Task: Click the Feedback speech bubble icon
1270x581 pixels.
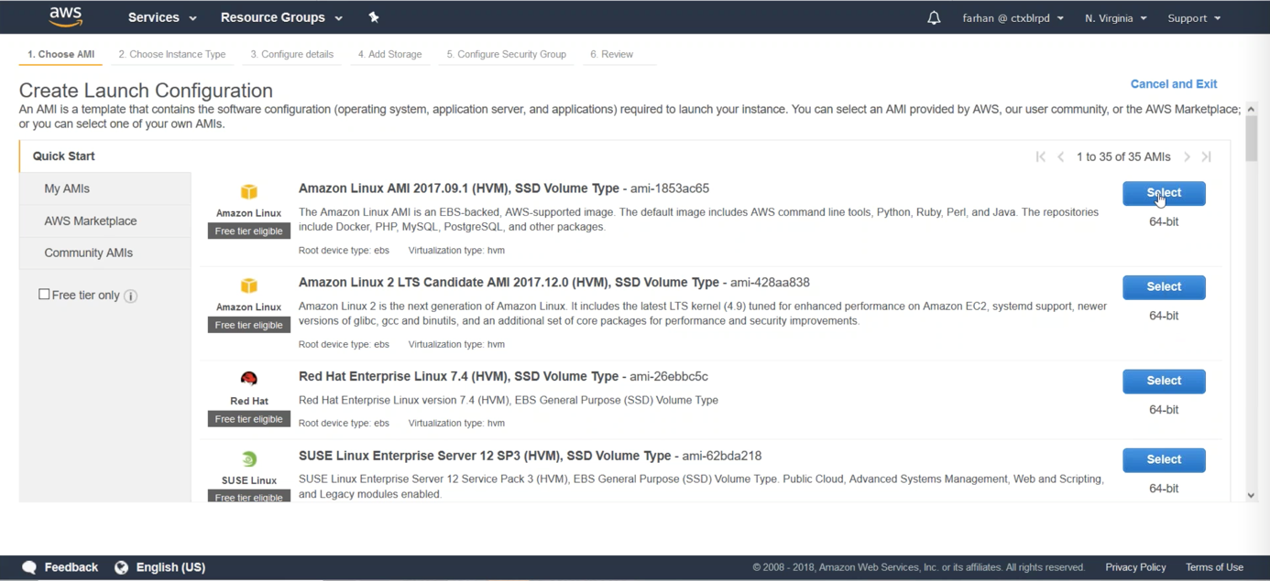Action: pyautogui.click(x=29, y=567)
